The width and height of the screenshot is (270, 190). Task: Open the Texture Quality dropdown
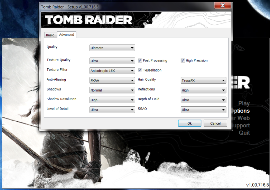pos(112,61)
